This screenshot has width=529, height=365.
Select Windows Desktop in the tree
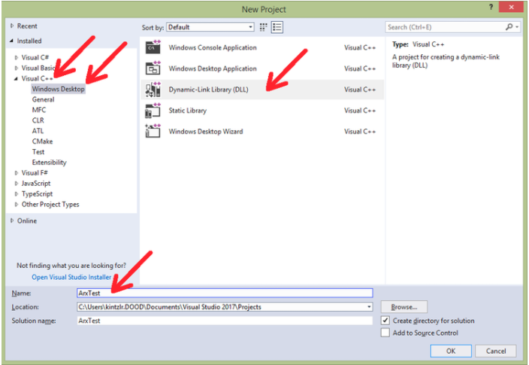(x=58, y=89)
